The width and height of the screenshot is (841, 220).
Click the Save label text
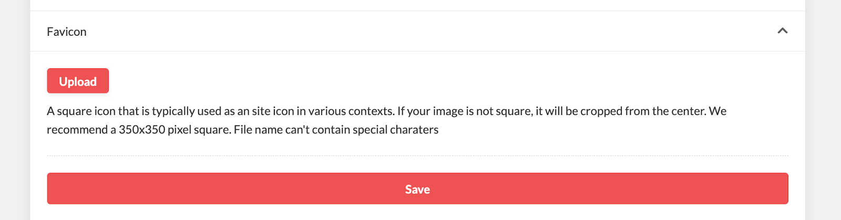[x=417, y=190]
